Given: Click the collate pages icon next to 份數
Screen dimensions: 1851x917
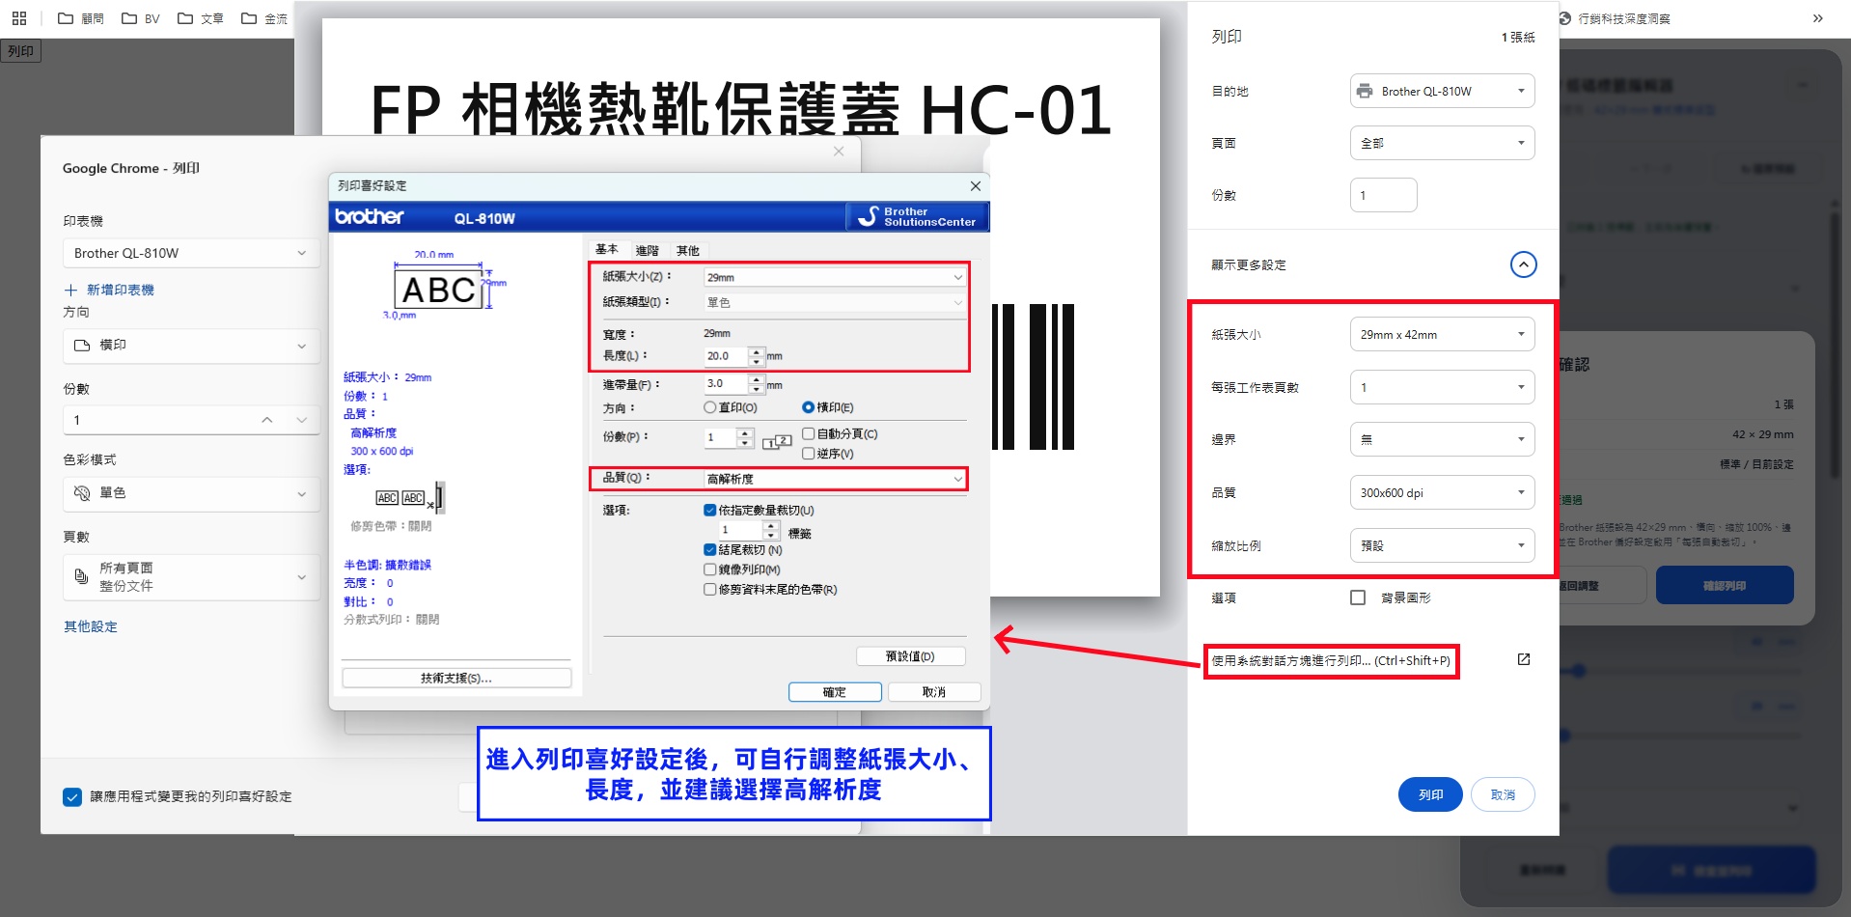Looking at the screenshot, I should click(x=777, y=441).
